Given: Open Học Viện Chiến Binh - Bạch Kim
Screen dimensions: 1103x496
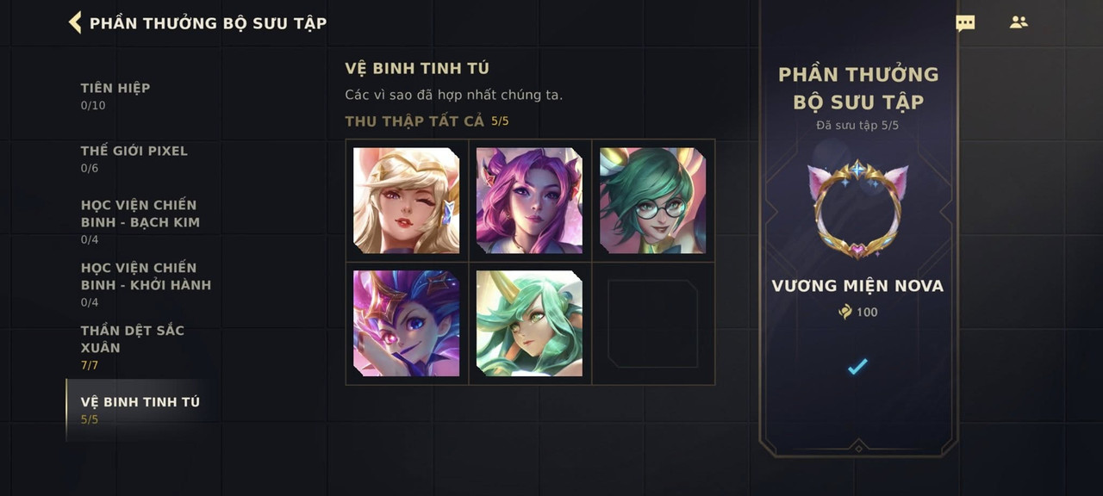Looking at the screenshot, I should click(x=140, y=222).
